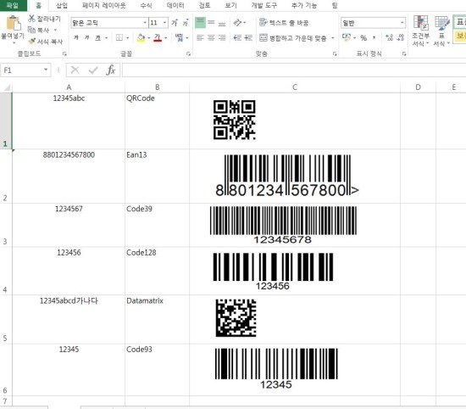Apply cell borders icon
The height and width of the screenshot is (409, 466).
click(119, 37)
